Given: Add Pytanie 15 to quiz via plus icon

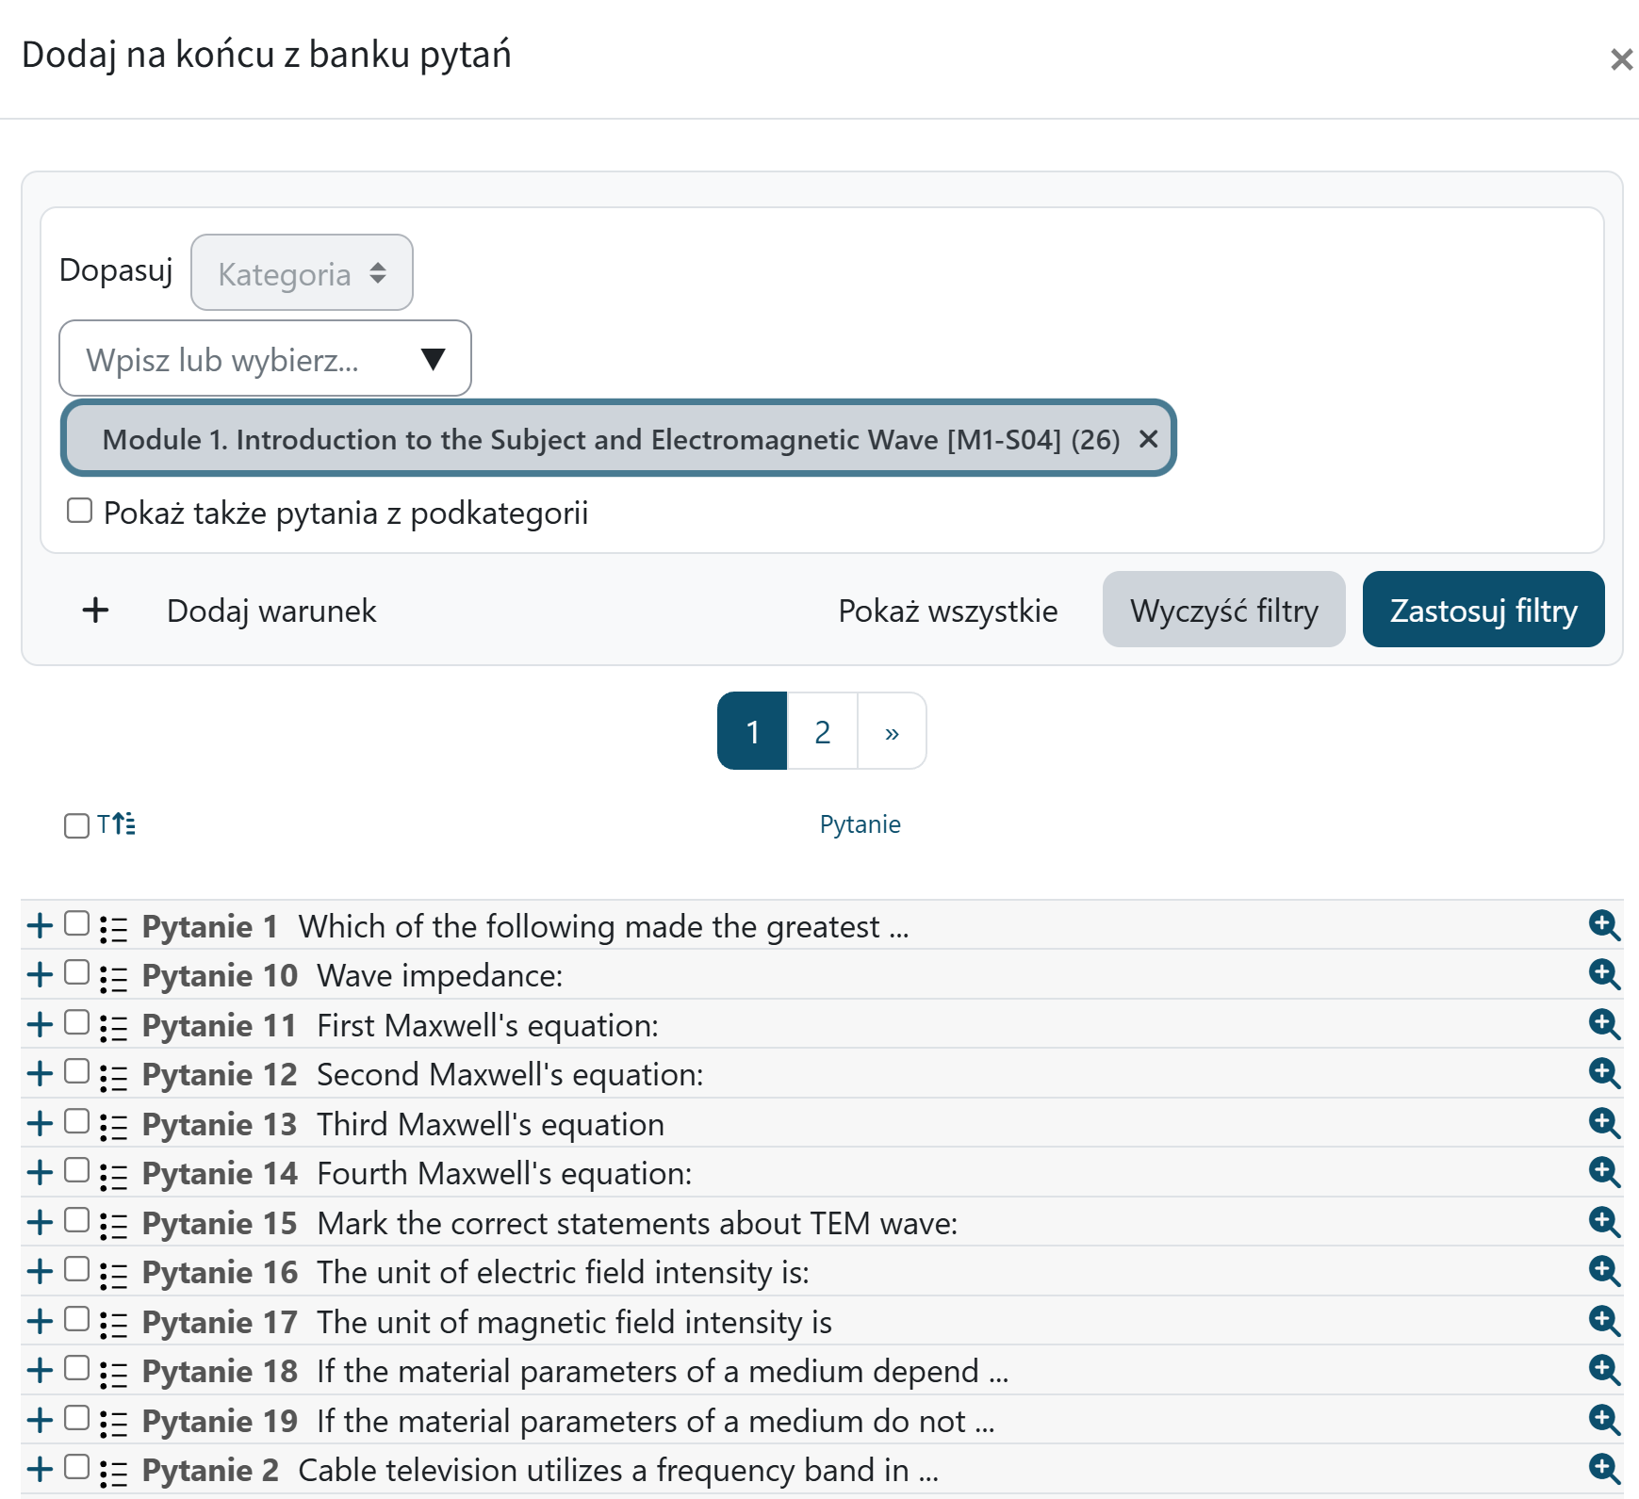Looking at the screenshot, I should (x=40, y=1222).
